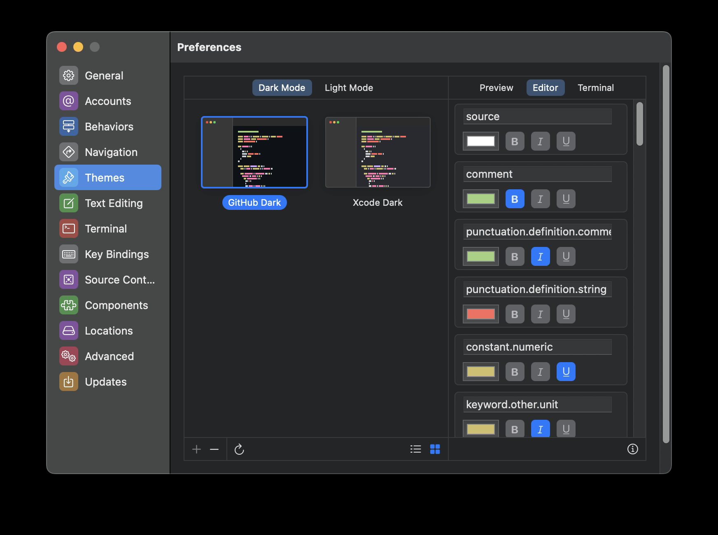Click the add theme plus icon
Viewport: 718px width, 535px height.
pyautogui.click(x=196, y=449)
